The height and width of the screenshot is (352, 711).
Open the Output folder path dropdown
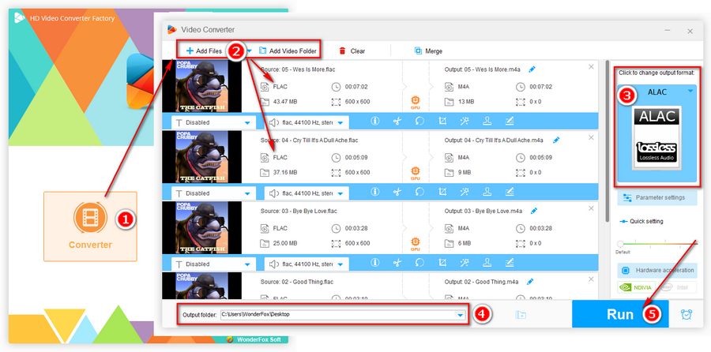coord(461,314)
